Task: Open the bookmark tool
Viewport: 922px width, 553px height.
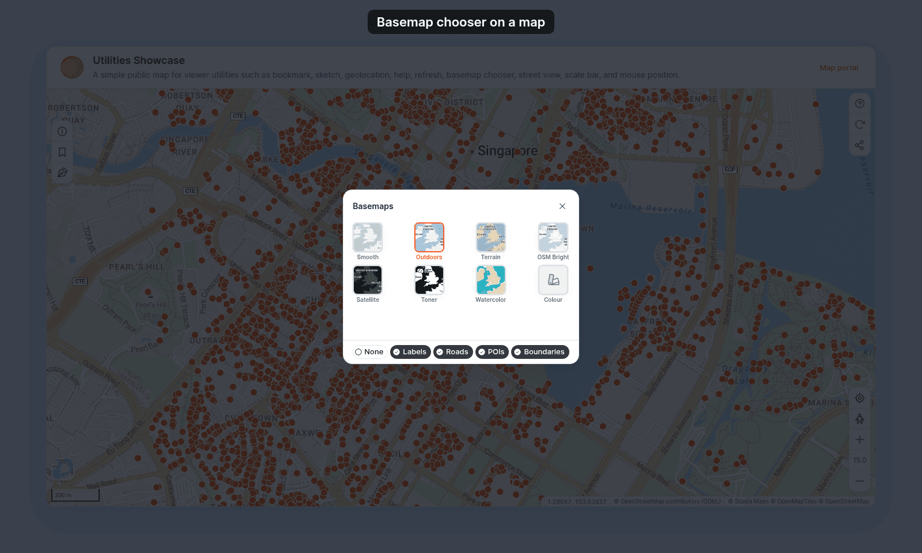Action: (x=62, y=152)
